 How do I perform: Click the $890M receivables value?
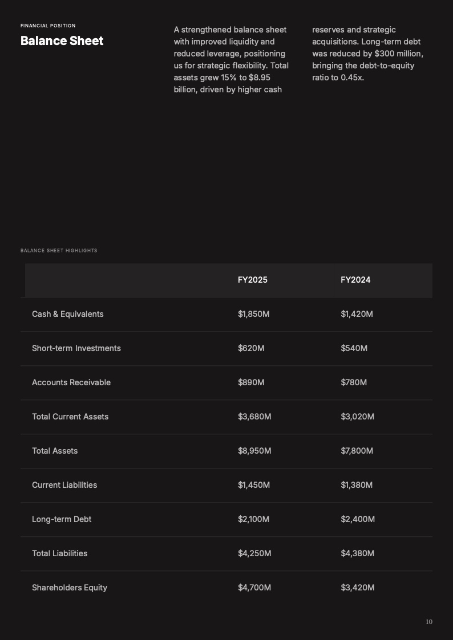pos(251,382)
